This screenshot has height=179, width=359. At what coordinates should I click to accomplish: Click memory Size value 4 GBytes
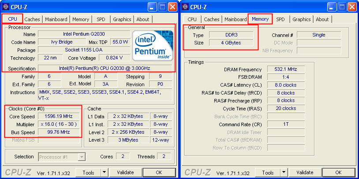231,43
